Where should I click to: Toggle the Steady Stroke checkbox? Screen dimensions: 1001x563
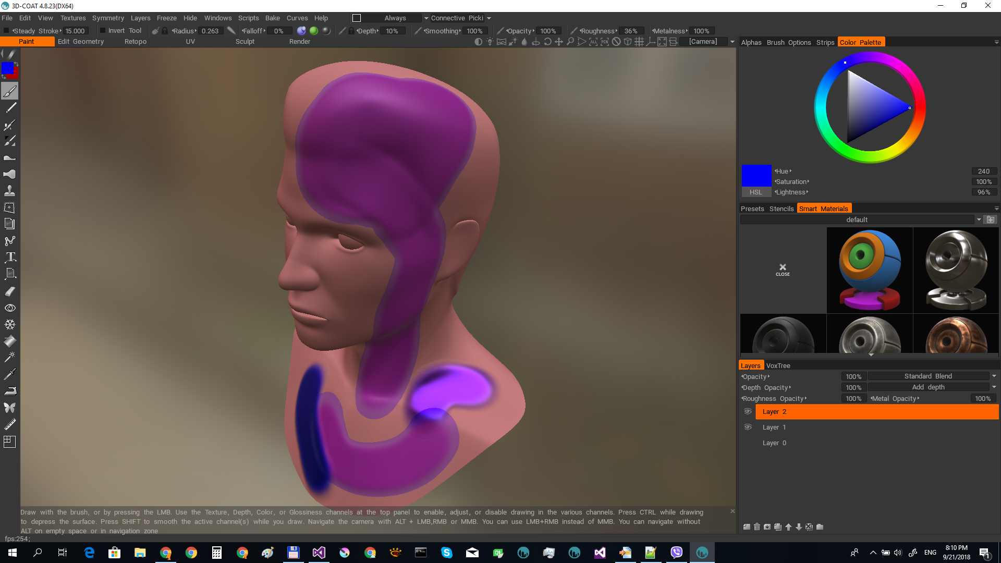click(x=6, y=31)
